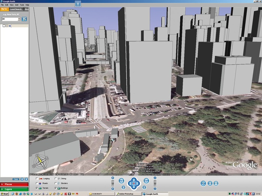Open the NY search result link
This screenshot has height=196, width=262.
[10, 26]
